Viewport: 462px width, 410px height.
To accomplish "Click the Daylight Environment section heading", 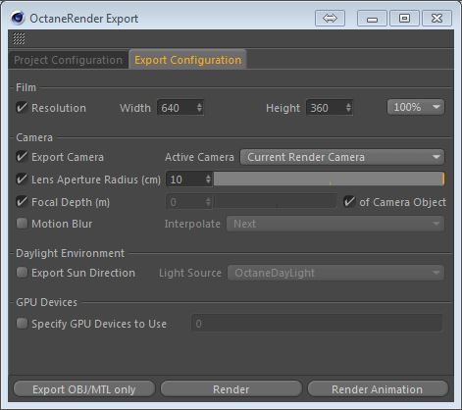I will 70,253.
